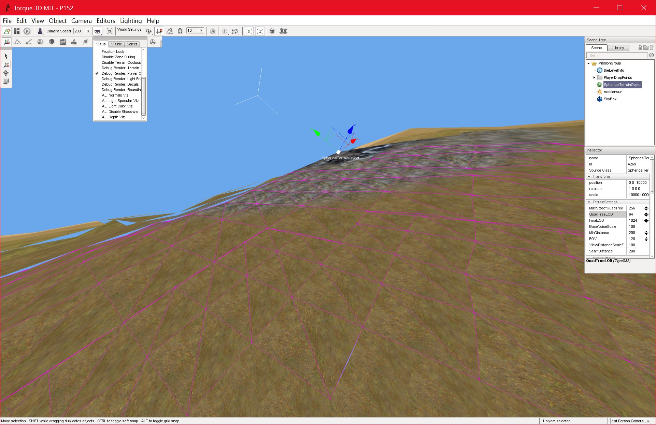Switch to the Select tab
The image size is (656, 425).
132,44
